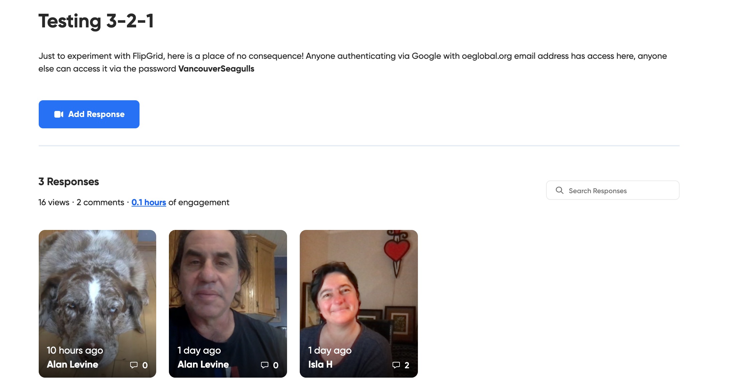The height and width of the screenshot is (387, 731).
Task: Open Isla H's video response
Action: tap(359, 304)
